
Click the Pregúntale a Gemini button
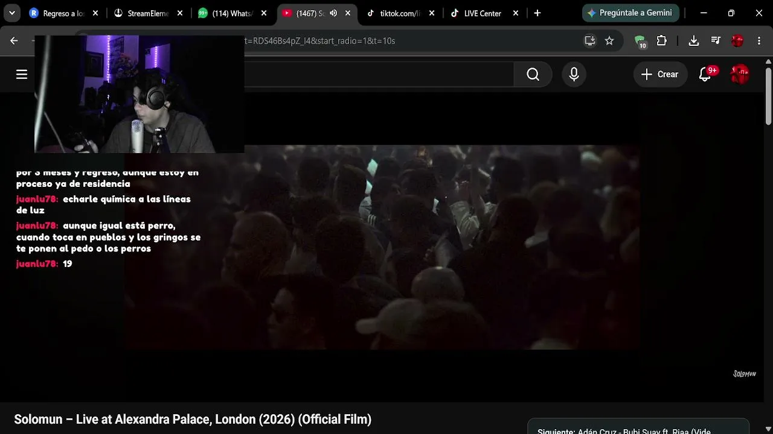click(x=630, y=13)
